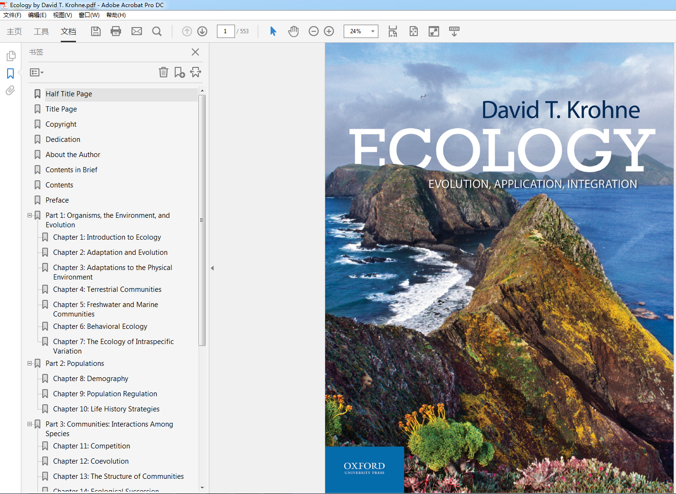
Task: Collapse Part 3: Communities tree
Action: pos(29,424)
